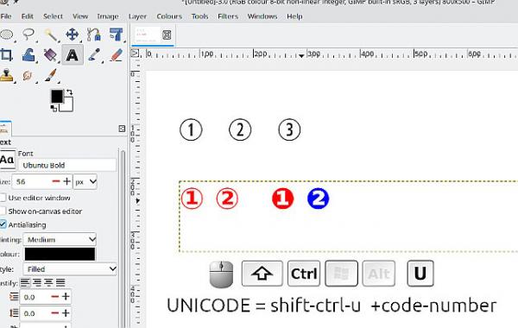Screen dimensions: 518x328
Task: Activate the Text tool
Action: click(73, 55)
